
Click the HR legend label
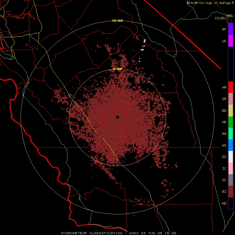(224, 122)
